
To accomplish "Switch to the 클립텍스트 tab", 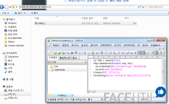I will click(65, 58).
